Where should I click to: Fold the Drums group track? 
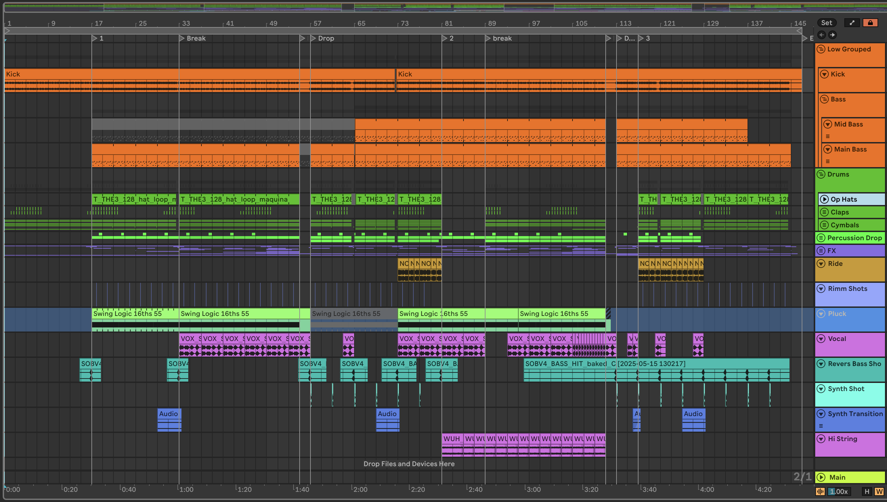pyautogui.click(x=821, y=174)
